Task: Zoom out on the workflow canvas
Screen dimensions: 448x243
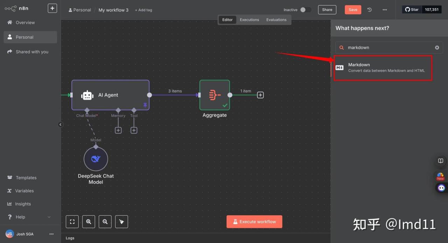Action: (x=105, y=222)
